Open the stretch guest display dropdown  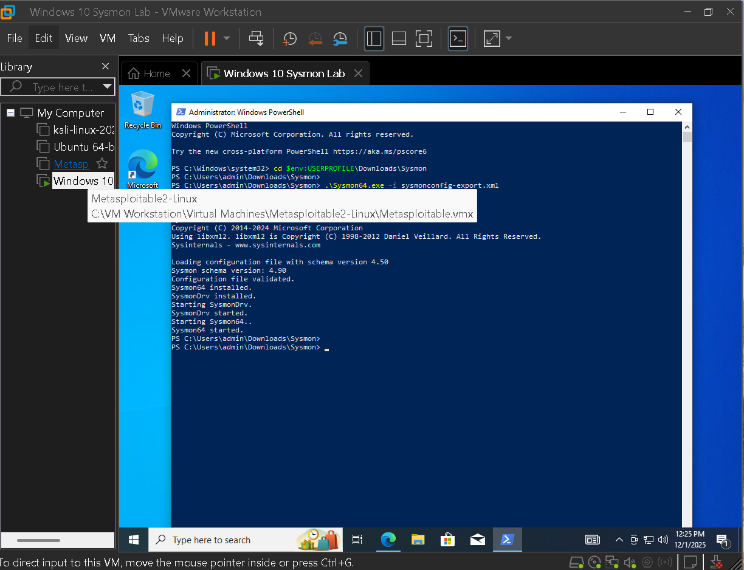pyautogui.click(x=508, y=38)
